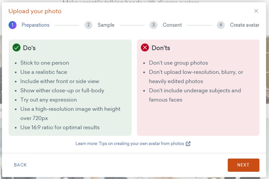This screenshot has width=269, height=179.
Task: Click the external link arrow icon
Action: [x=188, y=144]
